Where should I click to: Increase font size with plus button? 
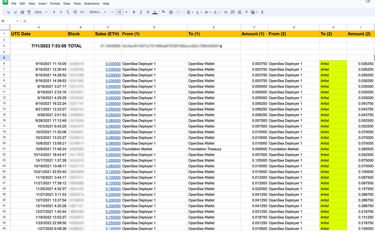pyautogui.click(x=126, y=12)
